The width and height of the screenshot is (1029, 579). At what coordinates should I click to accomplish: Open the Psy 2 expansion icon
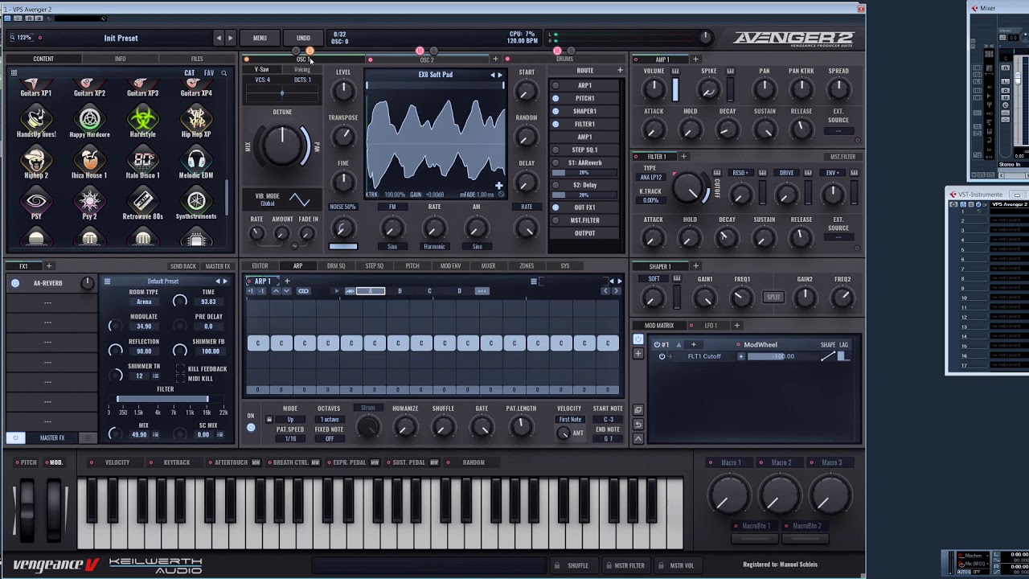point(89,201)
